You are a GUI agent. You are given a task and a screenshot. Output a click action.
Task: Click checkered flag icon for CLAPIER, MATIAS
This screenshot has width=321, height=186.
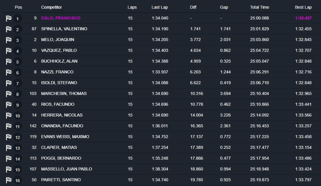point(9,148)
